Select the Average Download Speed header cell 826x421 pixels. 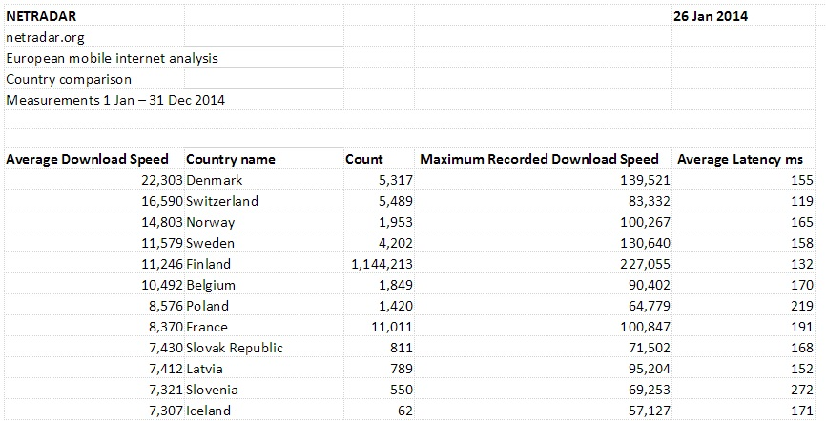pos(88,159)
